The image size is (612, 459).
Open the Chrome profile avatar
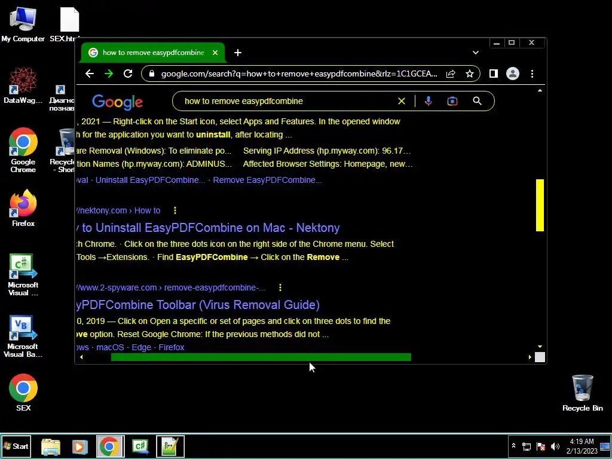512,74
